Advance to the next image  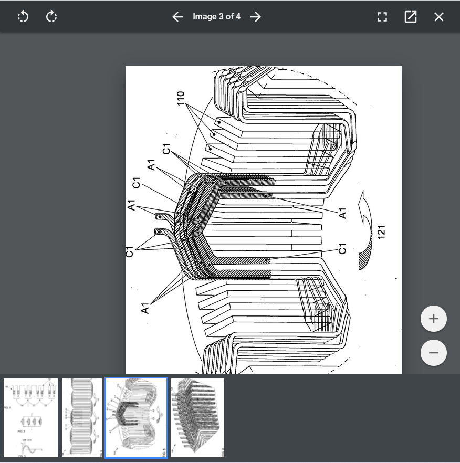(256, 17)
